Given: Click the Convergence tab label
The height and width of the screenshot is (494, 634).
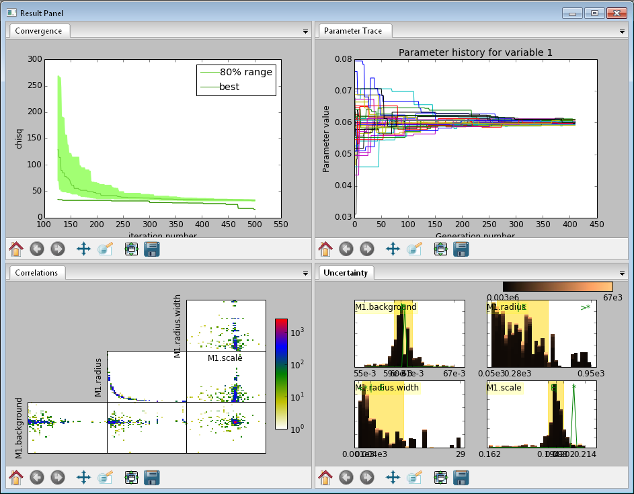Looking at the screenshot, I should click(38, 31).
